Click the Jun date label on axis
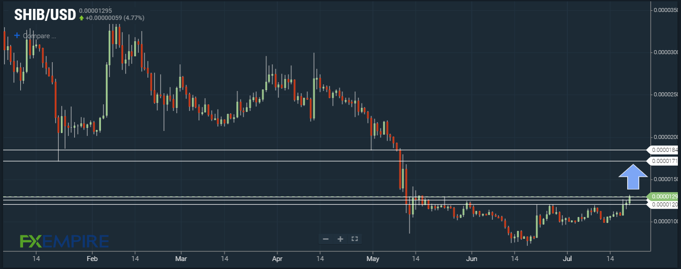The image size is (681, 269). [x=471, y=258]
